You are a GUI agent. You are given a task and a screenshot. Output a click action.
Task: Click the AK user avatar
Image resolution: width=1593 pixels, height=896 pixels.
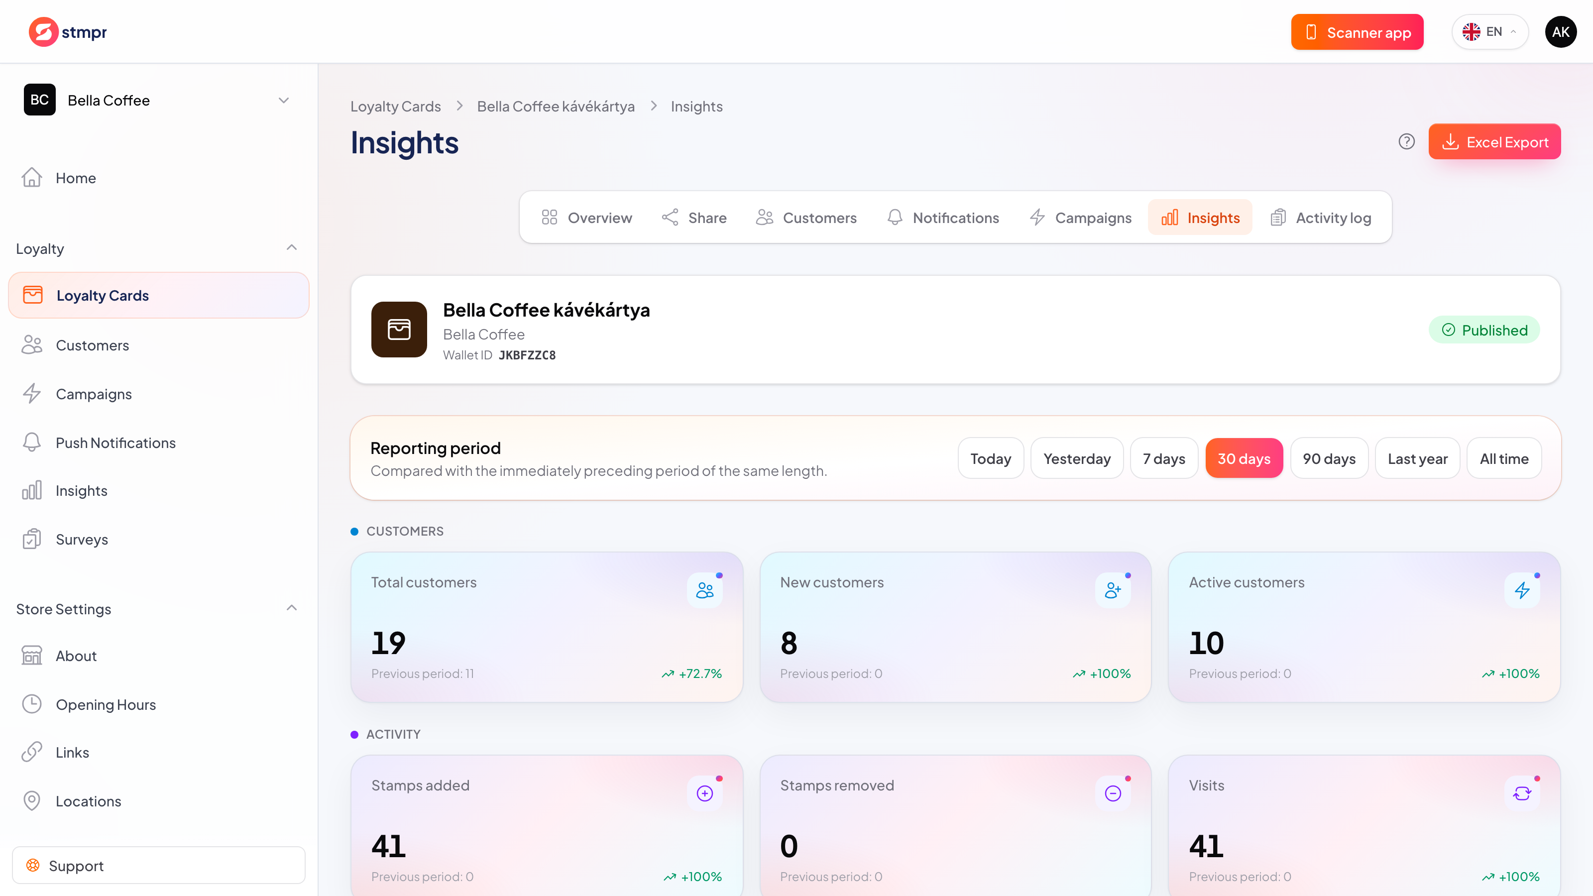[x=1560, y=31]
